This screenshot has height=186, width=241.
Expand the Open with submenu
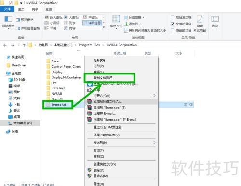click(x=121, y=96)
